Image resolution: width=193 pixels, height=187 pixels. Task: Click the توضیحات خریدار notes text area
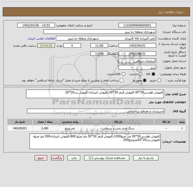[95, 141]
